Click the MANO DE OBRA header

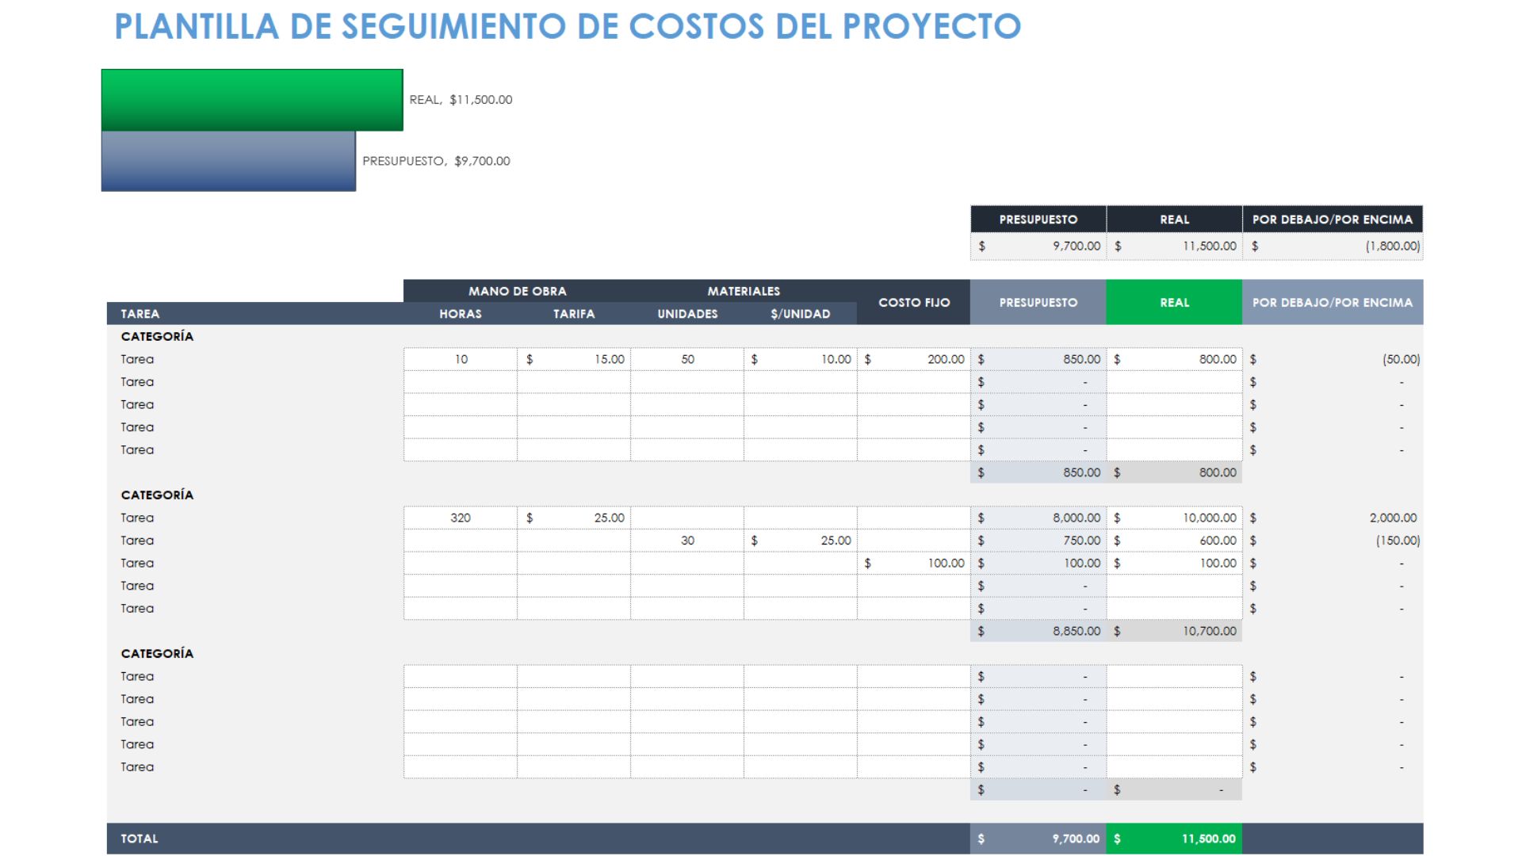(x=517, y=291)
